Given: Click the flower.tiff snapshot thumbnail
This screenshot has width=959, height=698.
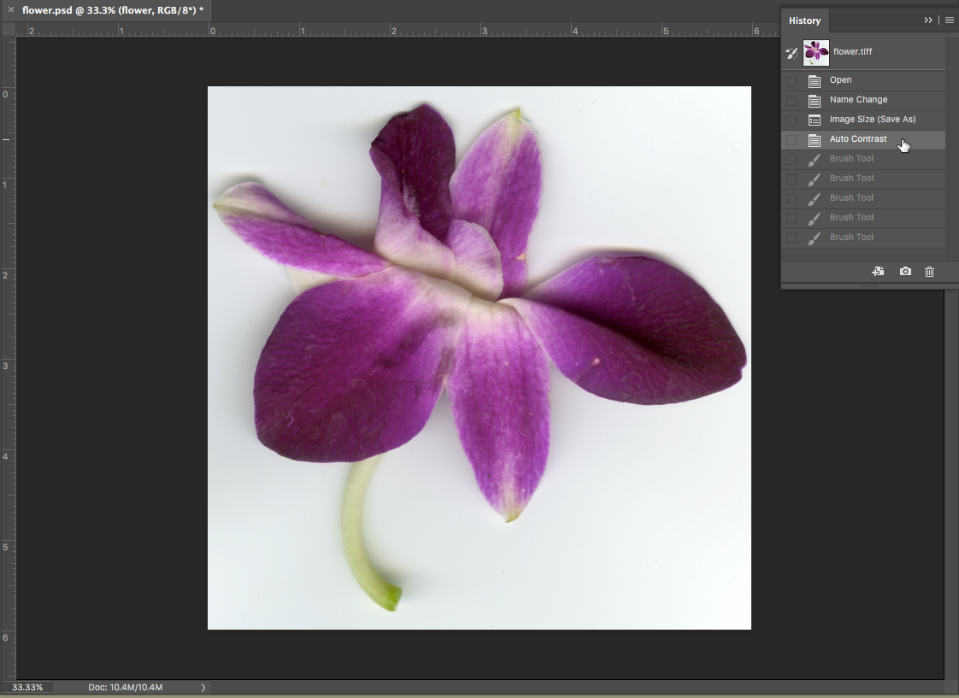Looking at the screenshot, I should [816, 53].
